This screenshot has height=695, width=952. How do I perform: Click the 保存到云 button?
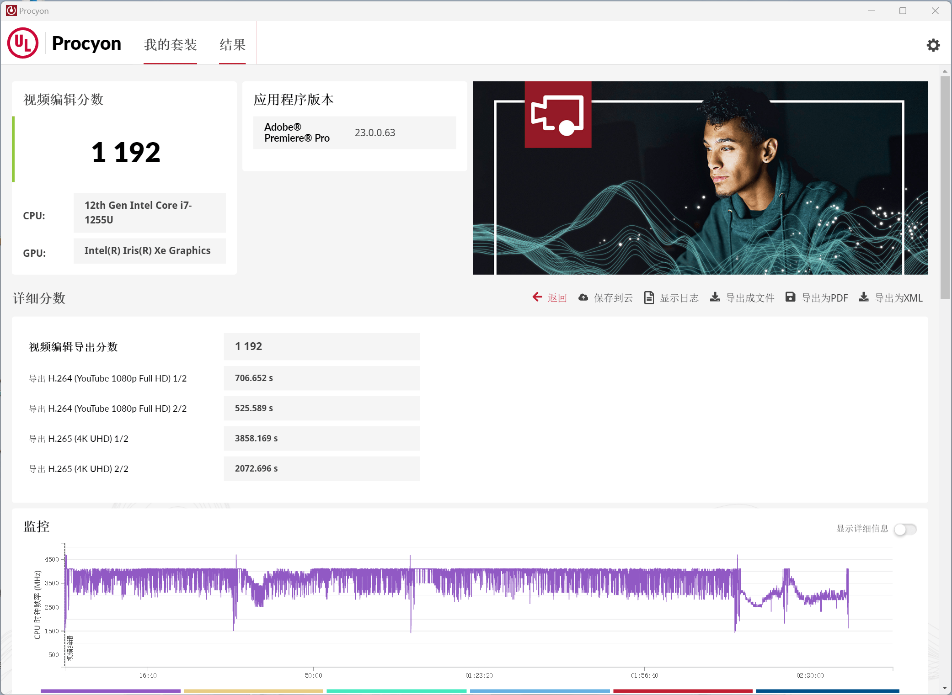pyautogui.click(x=613, y=298)
